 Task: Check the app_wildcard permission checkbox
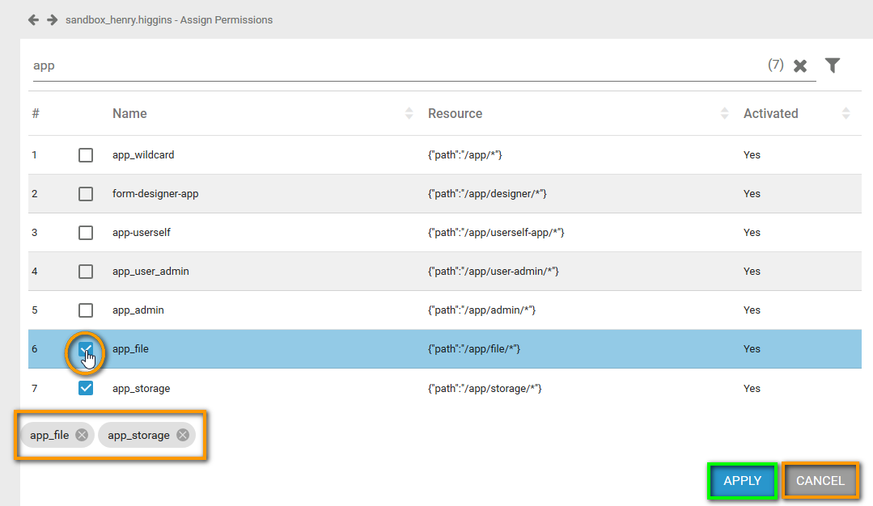[86, 154]
